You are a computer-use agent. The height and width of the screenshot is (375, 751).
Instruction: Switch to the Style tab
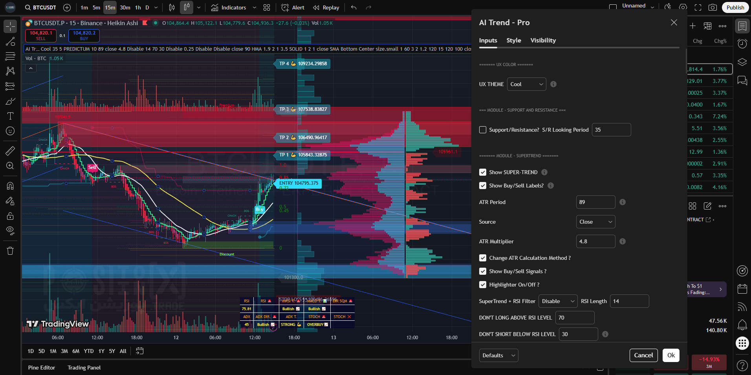[513, 40]
